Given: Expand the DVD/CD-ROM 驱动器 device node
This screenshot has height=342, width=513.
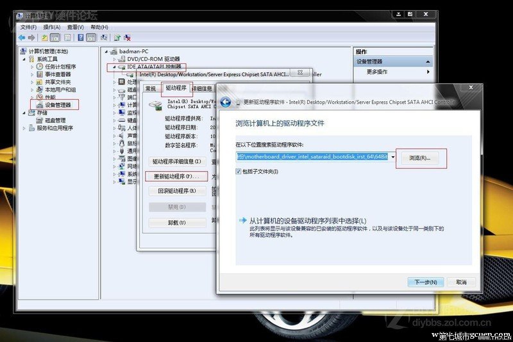Looking at the screenshot, I should tap(114, 59).
